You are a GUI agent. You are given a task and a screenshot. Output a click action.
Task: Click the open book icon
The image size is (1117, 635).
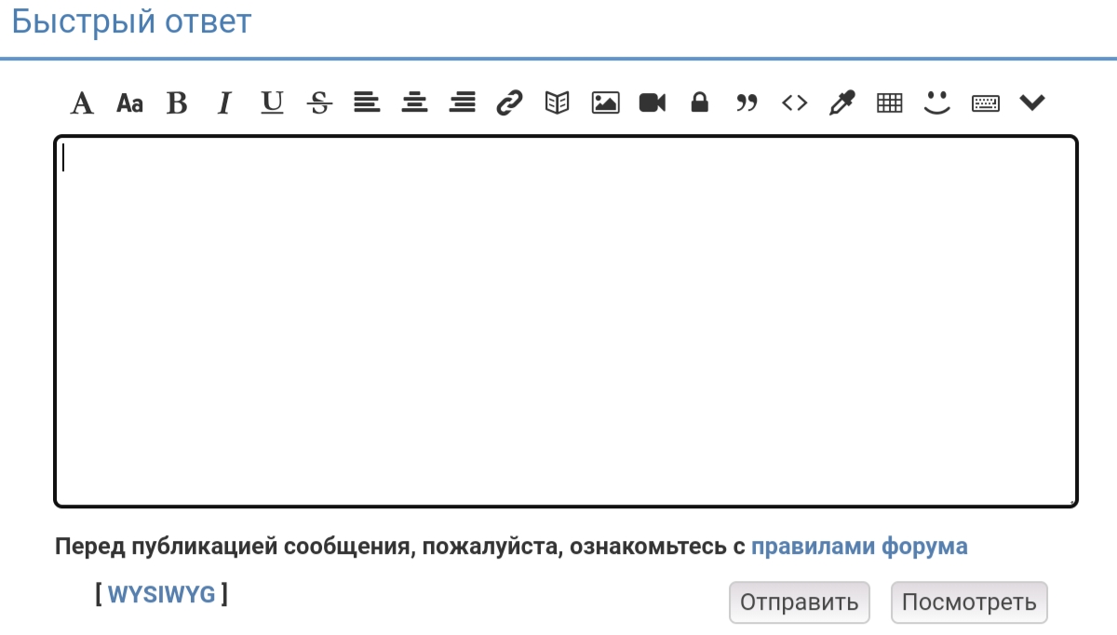[x=557, y=102]
